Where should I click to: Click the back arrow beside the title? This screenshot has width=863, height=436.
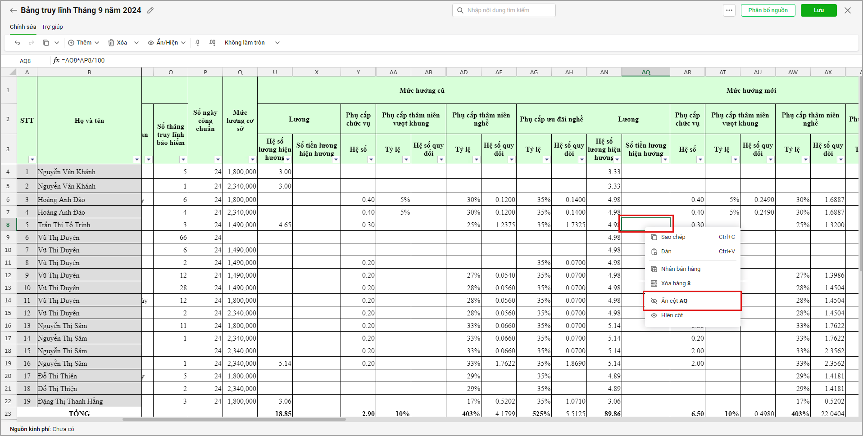[x=14, y=10]
